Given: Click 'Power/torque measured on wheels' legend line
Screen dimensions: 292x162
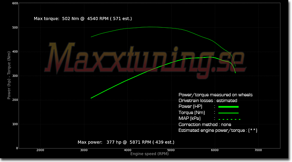Looking at the screenshot, I should click(x=215, y=95).
